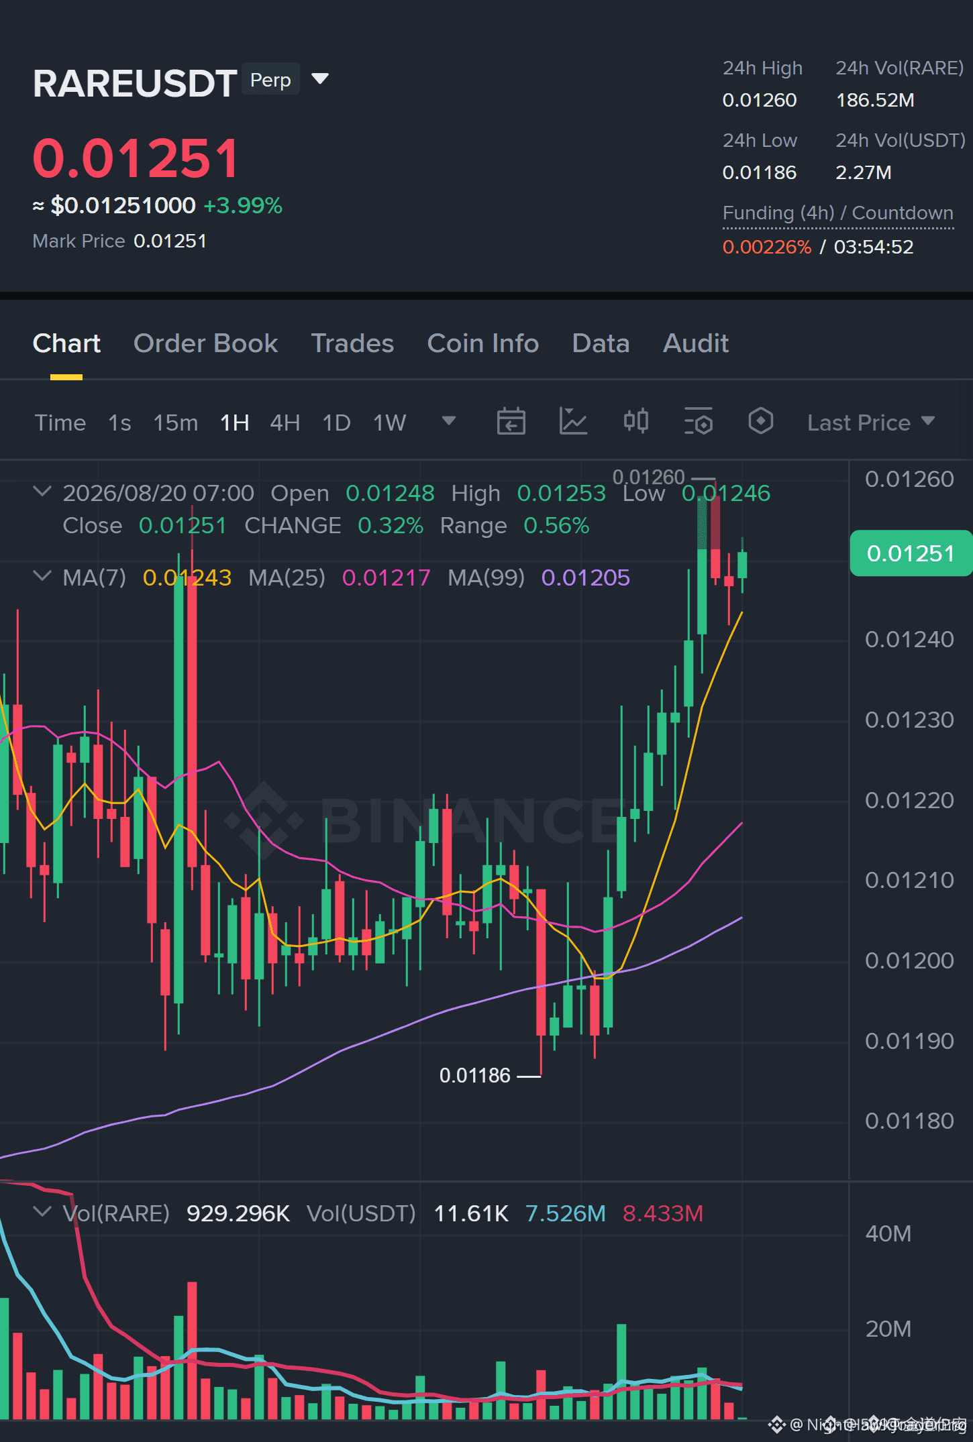Click the green 0.01251 price tag
The height and width of the screenshot is (1442, 973).
tap(911, 553)
